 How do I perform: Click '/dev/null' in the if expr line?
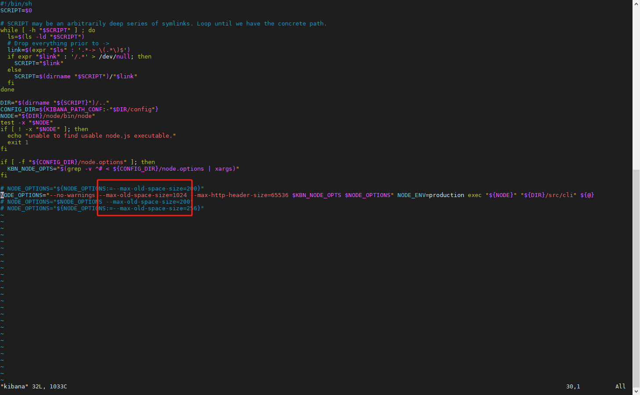(115, 56)
